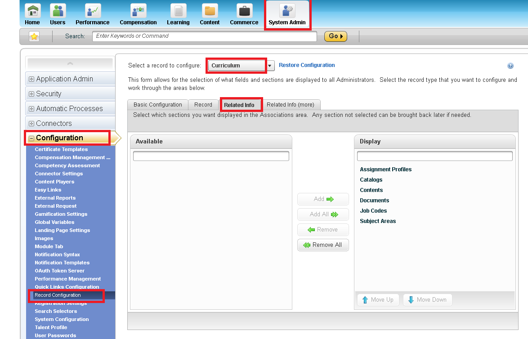This screenshot has height=339, width=528.
Task: Open Global Variables in sidebar
Action: point(54,222)
